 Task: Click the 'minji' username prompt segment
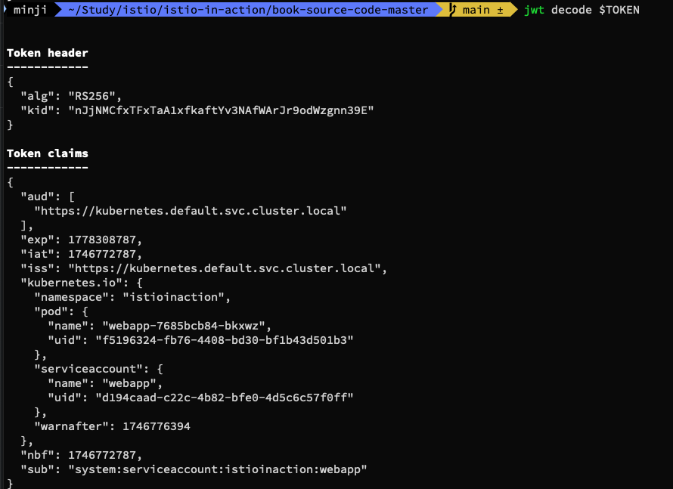[30, 9]
